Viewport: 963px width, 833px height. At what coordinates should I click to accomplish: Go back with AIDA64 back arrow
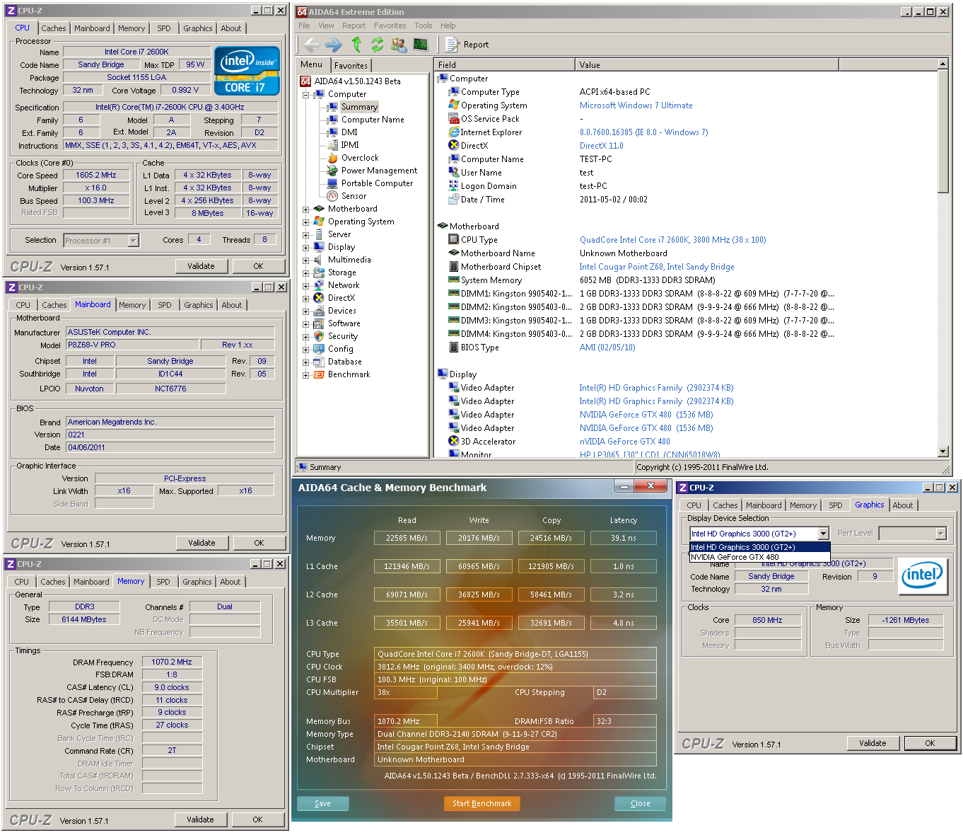point(311,45)
